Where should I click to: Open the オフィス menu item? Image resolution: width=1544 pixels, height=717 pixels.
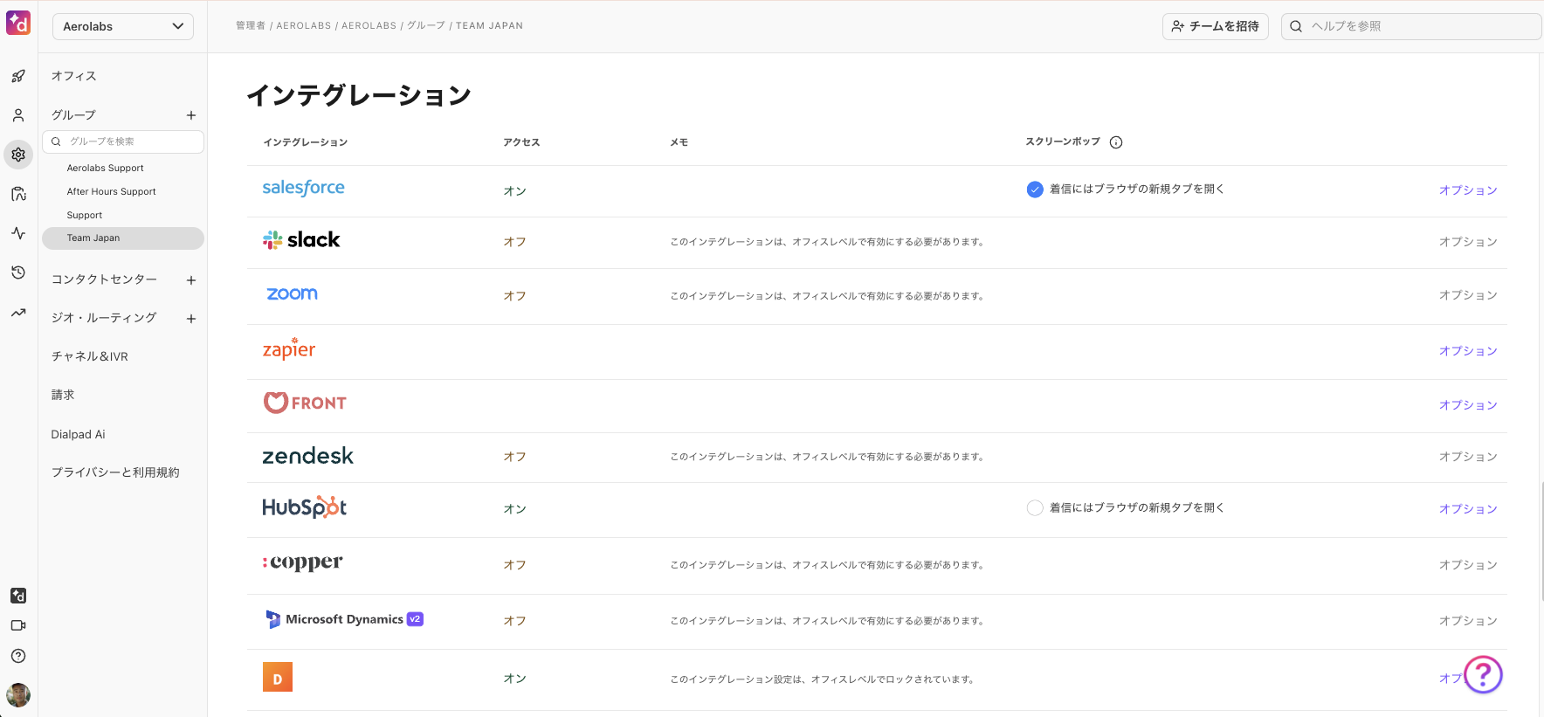74,76
